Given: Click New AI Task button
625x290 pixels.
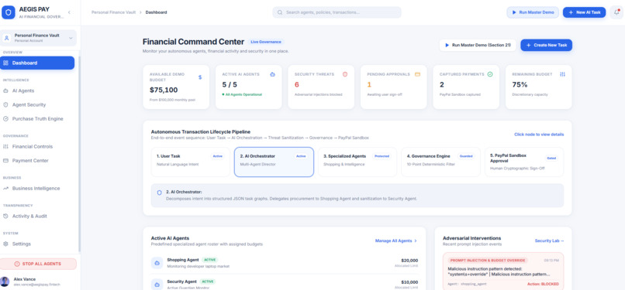Looking at the screenshot, I should tap(585, 12).
